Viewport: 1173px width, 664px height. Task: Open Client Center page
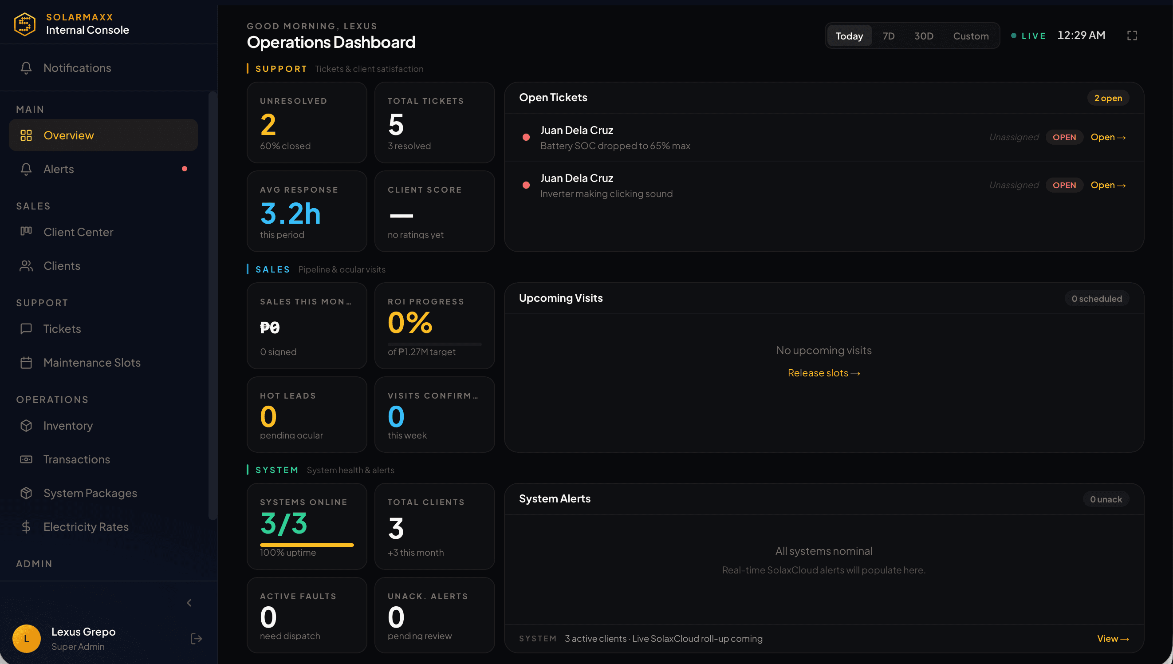(103, 232)
